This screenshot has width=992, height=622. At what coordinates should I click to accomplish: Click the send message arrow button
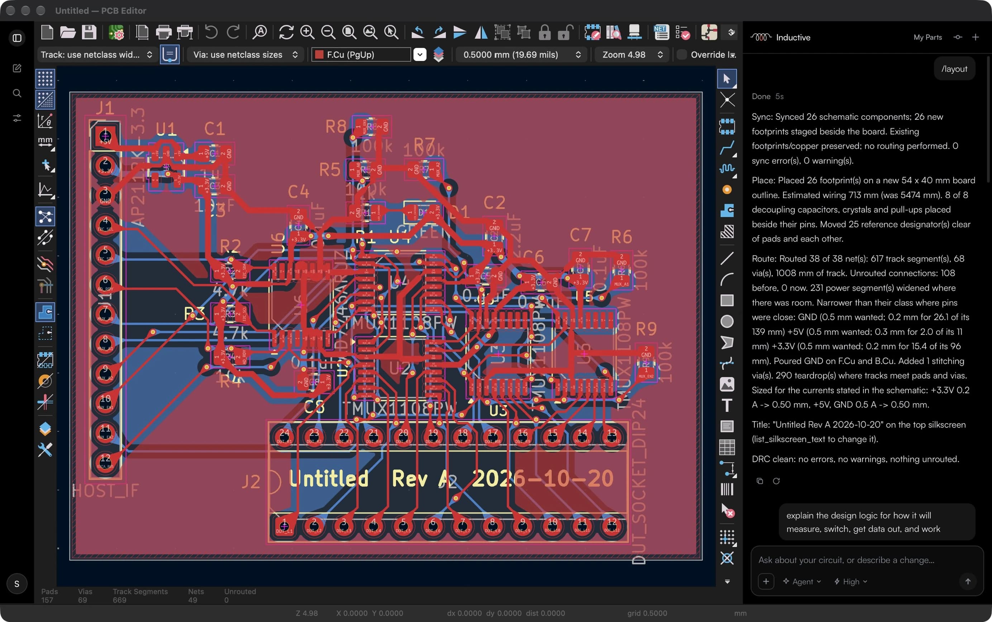click(968, 581)
